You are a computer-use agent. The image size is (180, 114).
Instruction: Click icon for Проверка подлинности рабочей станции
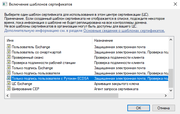pos(8,62)
